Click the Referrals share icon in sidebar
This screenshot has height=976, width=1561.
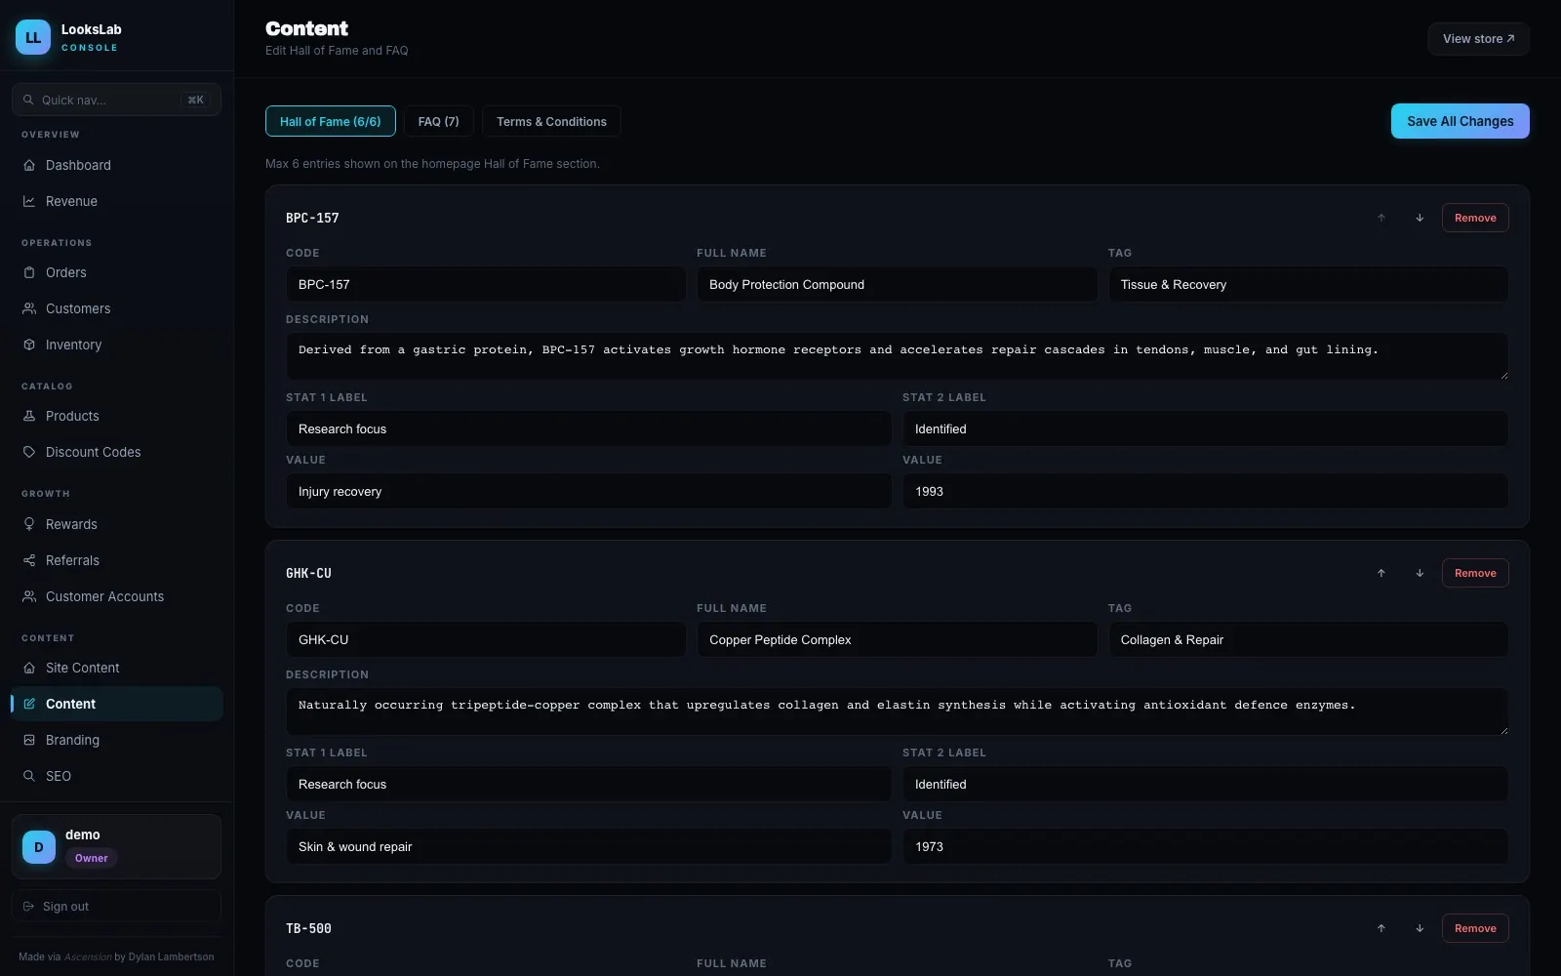click(29, 560)
